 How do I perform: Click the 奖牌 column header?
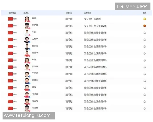[145, 13]
